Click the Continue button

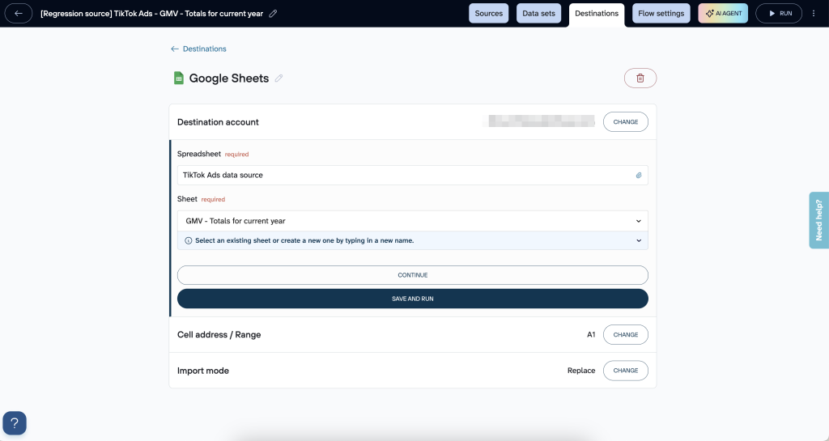coord(412,275)
